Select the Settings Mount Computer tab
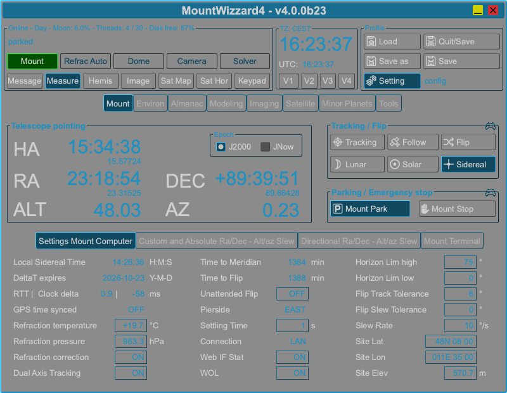This screenshot has width=507, height=393. coord(86,241)
